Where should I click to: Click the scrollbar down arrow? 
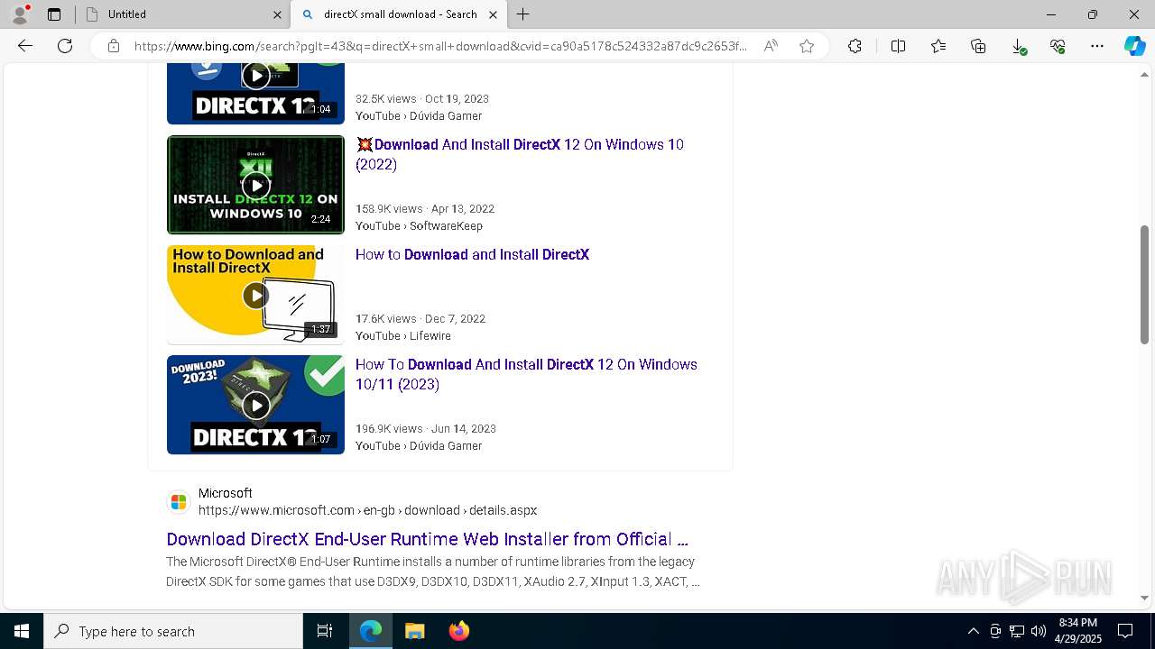click(x=1144, y=598)
